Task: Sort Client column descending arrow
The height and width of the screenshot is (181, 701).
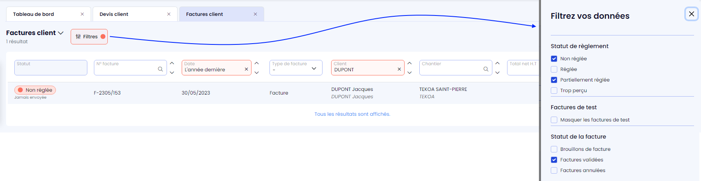Action: coord(409,73)
